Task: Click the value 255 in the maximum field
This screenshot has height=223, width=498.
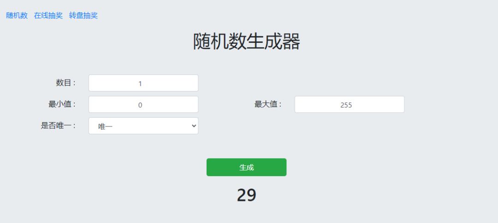Action: pos(346,105)
